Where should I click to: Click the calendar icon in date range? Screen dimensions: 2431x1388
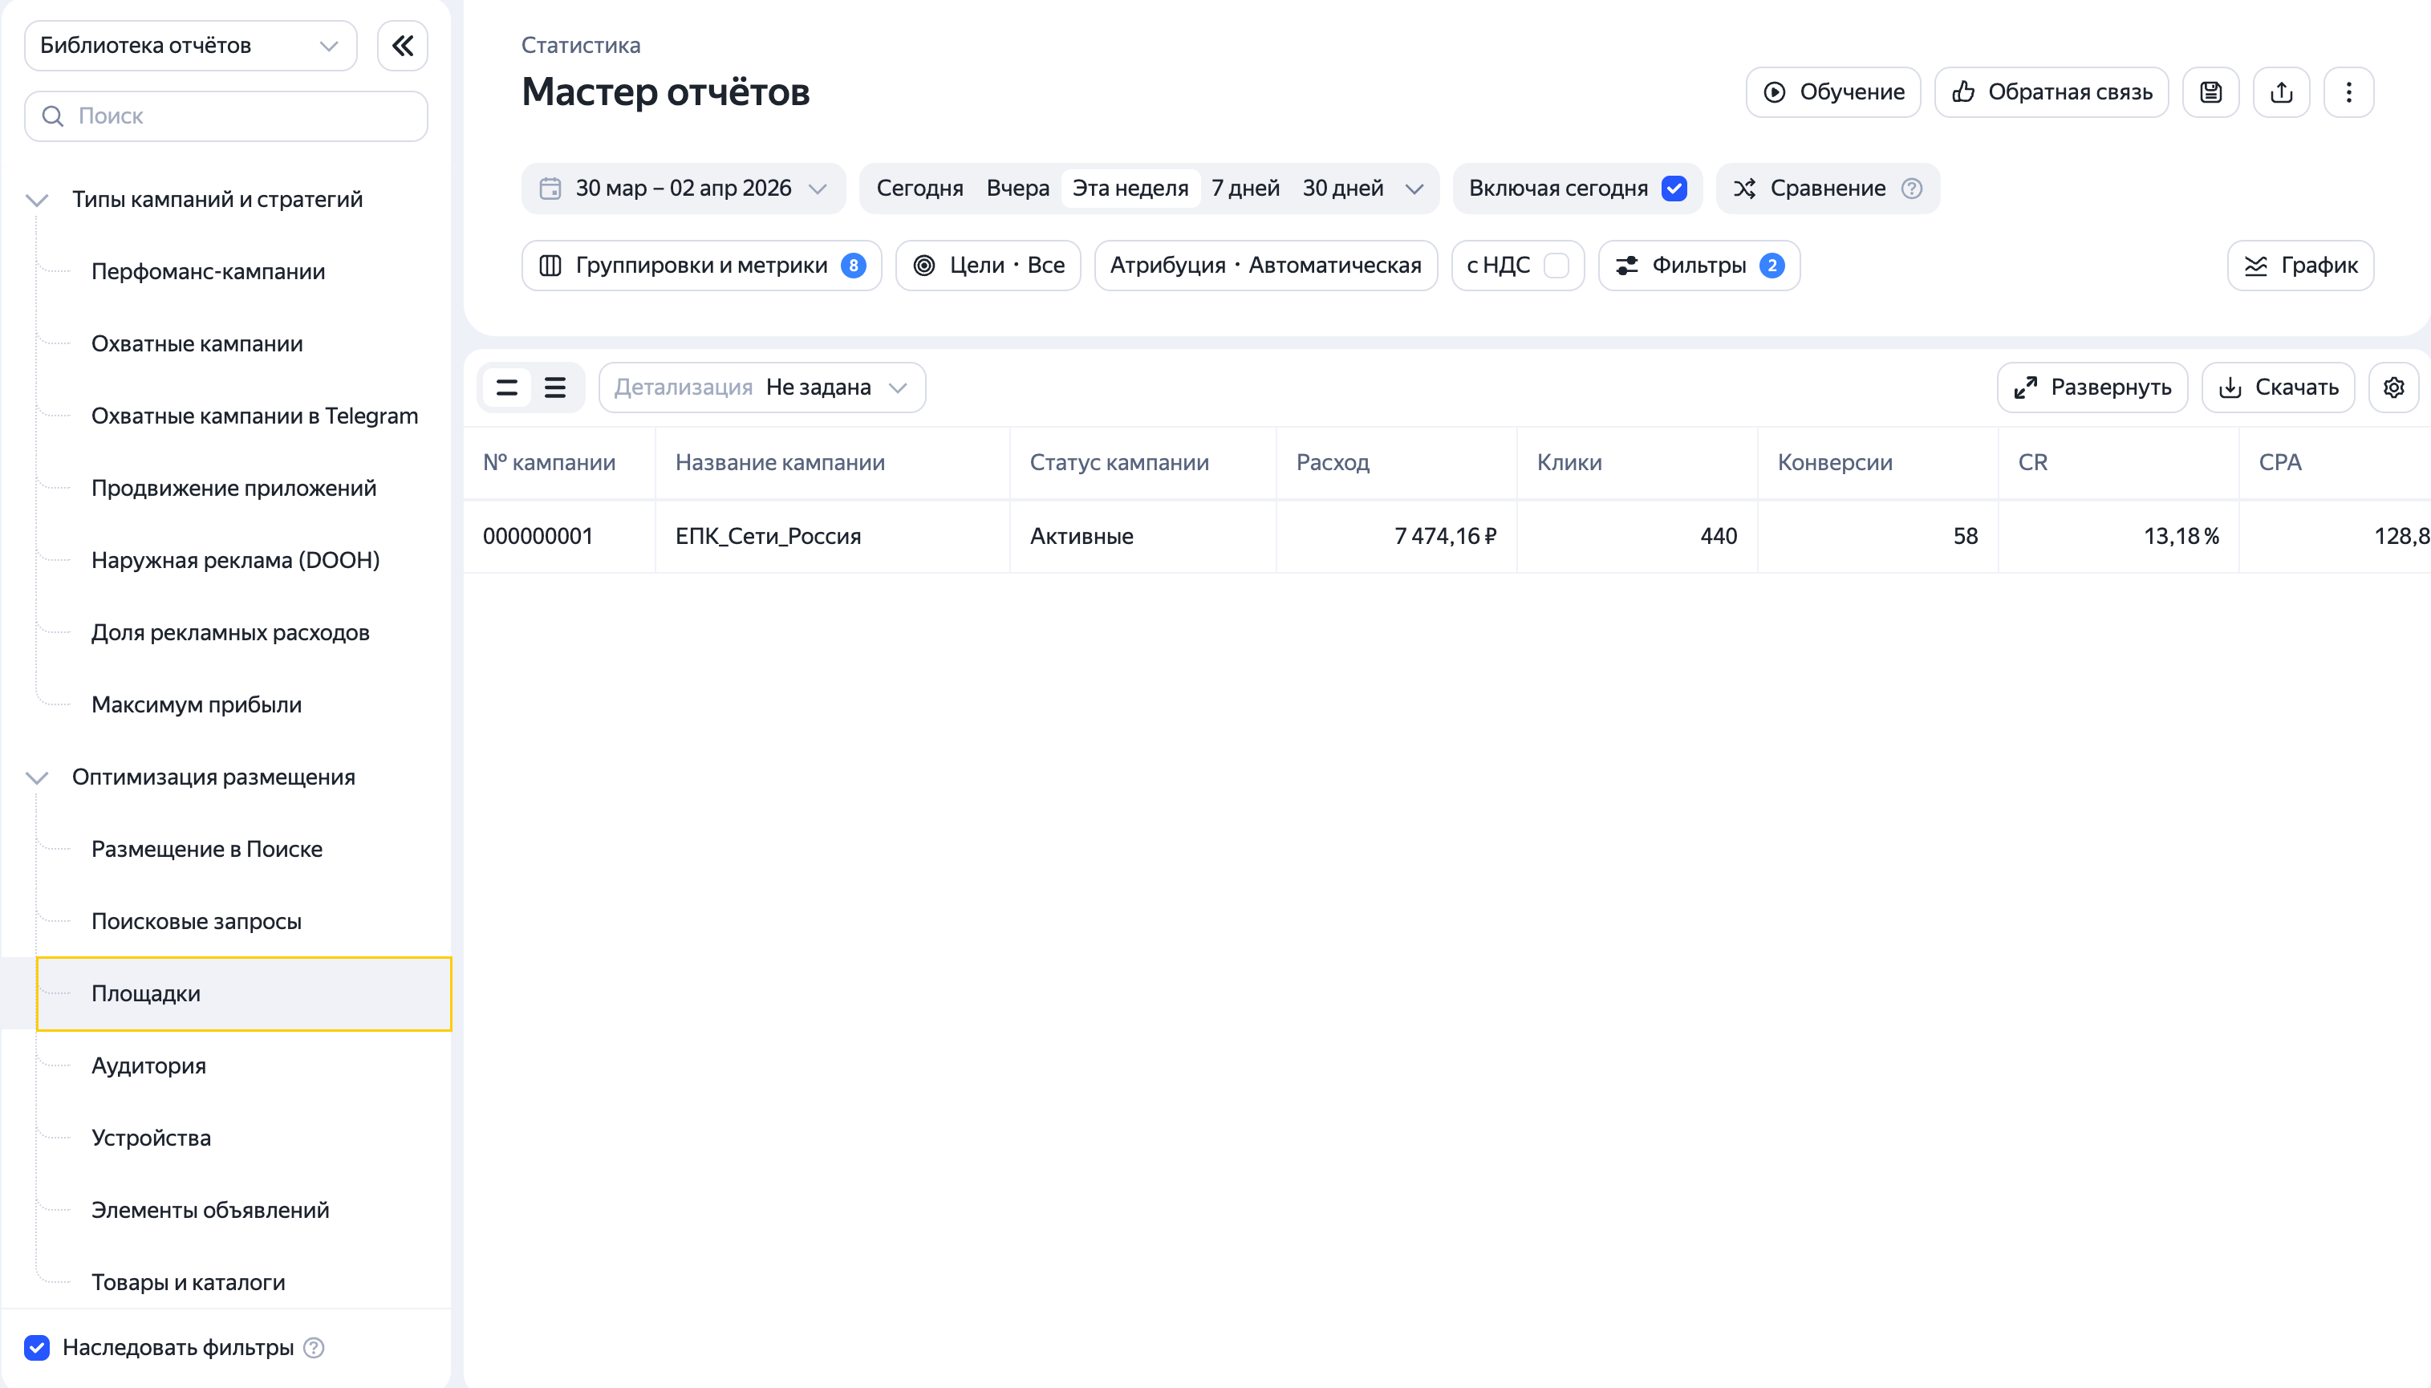550,189
